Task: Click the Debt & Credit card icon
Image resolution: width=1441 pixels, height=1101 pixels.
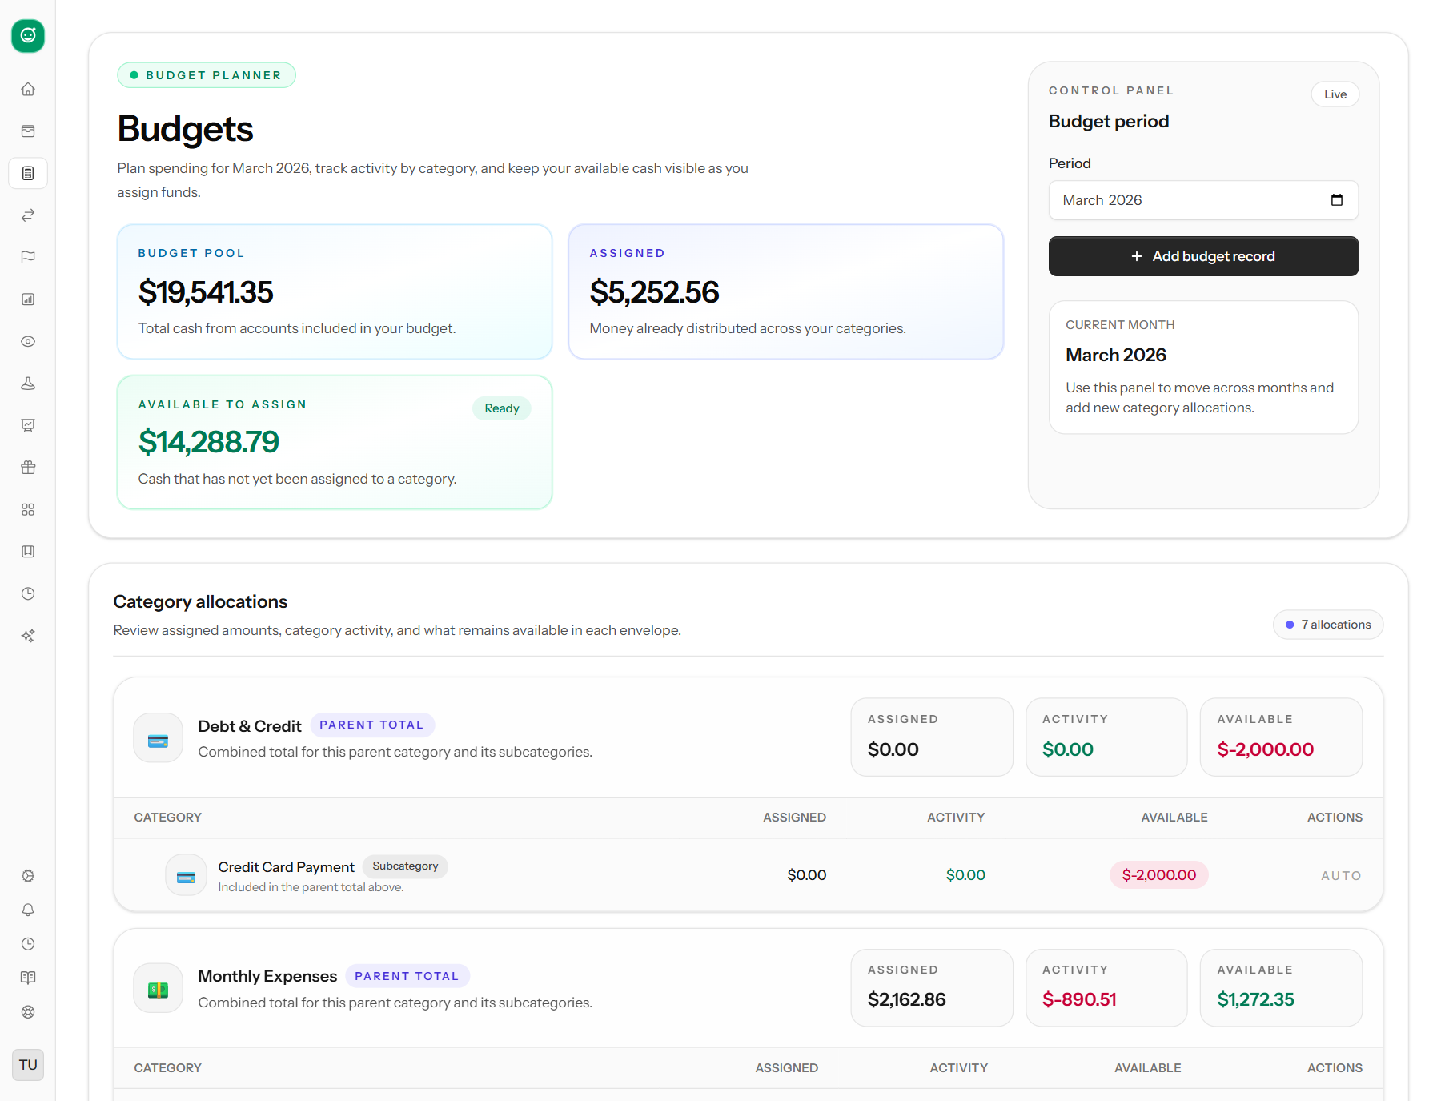Action: (x=159, y=738)
